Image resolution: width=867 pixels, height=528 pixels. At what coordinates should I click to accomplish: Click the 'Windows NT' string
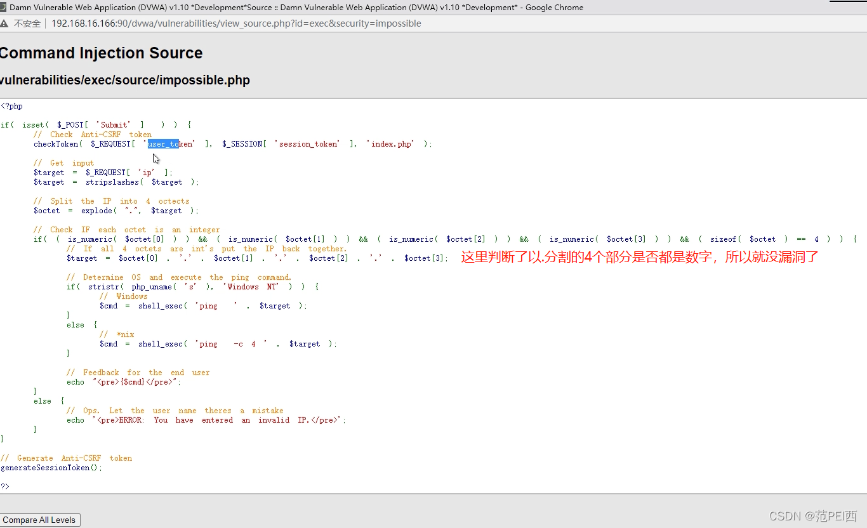click(251, 287)
